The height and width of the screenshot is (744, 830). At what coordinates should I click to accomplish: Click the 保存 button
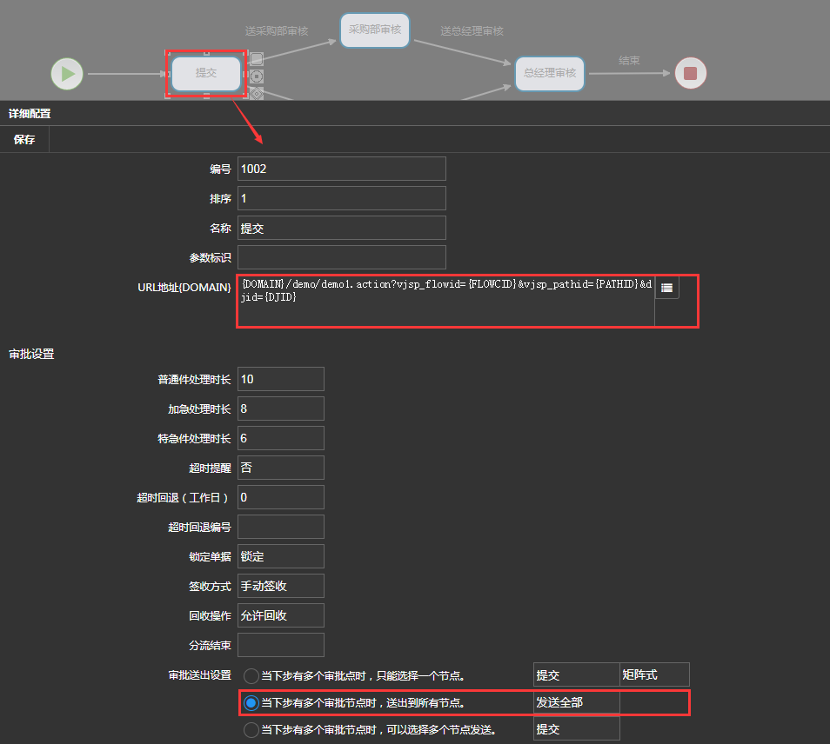point(24,139)
